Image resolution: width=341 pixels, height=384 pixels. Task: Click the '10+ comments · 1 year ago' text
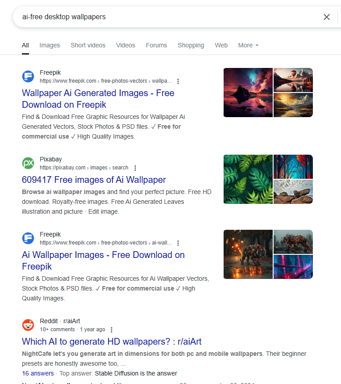pos(73,329)
